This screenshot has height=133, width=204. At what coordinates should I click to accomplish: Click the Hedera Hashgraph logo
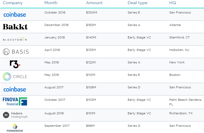point(15,115)
